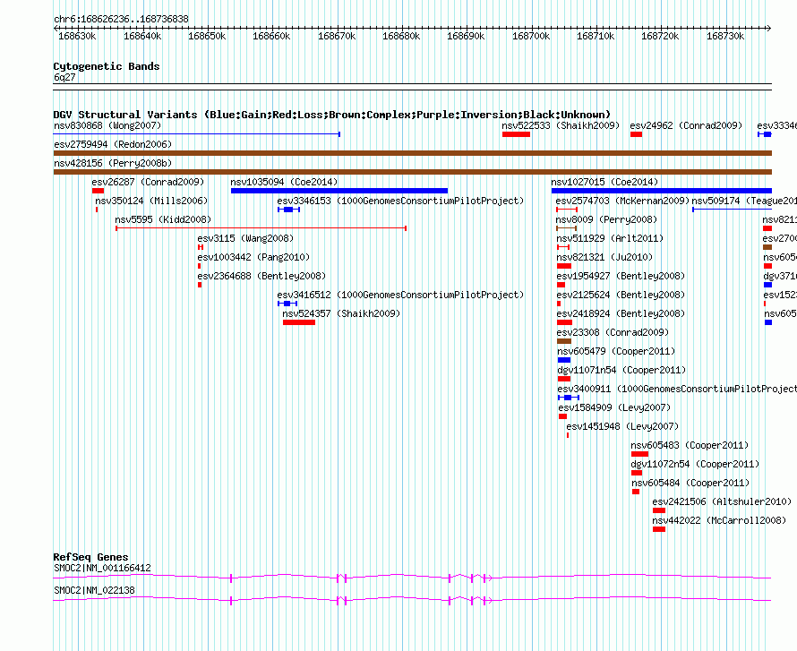Select esv1451948 (Levy2007) variant
The image size is (797, 651).
(622, 426)
